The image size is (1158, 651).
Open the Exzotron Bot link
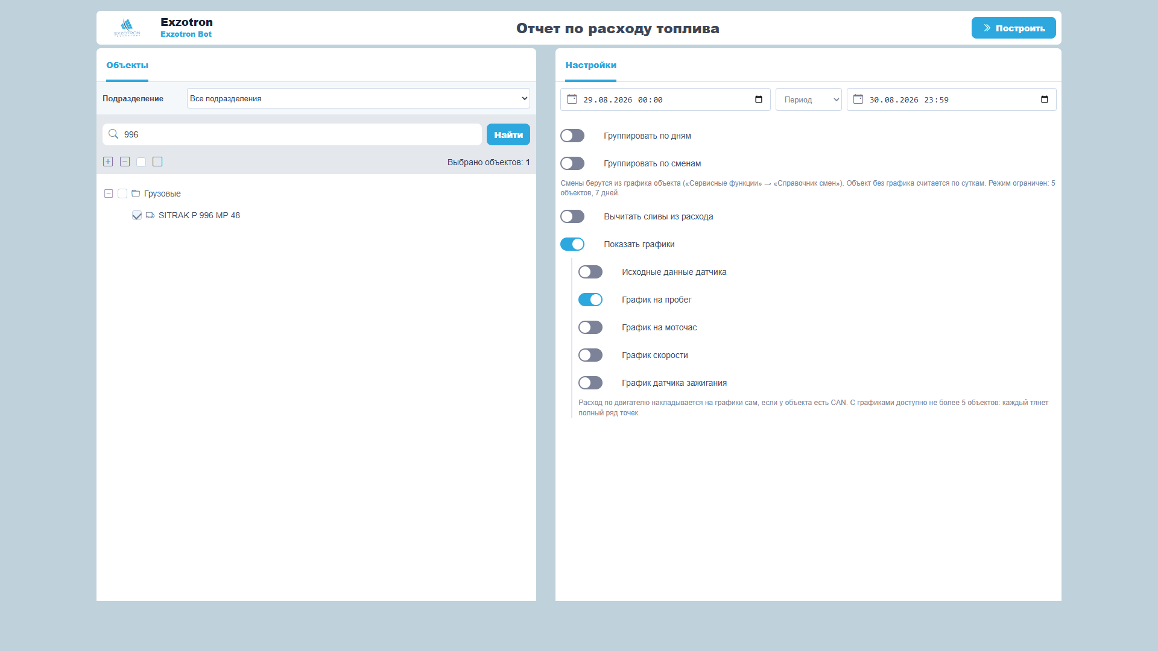186,34
